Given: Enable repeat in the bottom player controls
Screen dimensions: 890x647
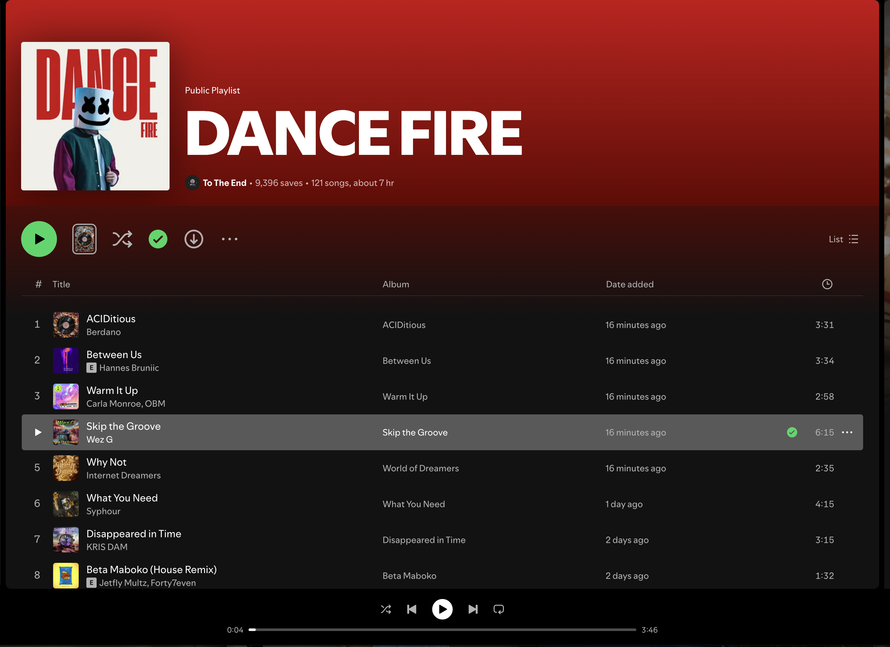Looking at the screenshot, I should [498, 609].
